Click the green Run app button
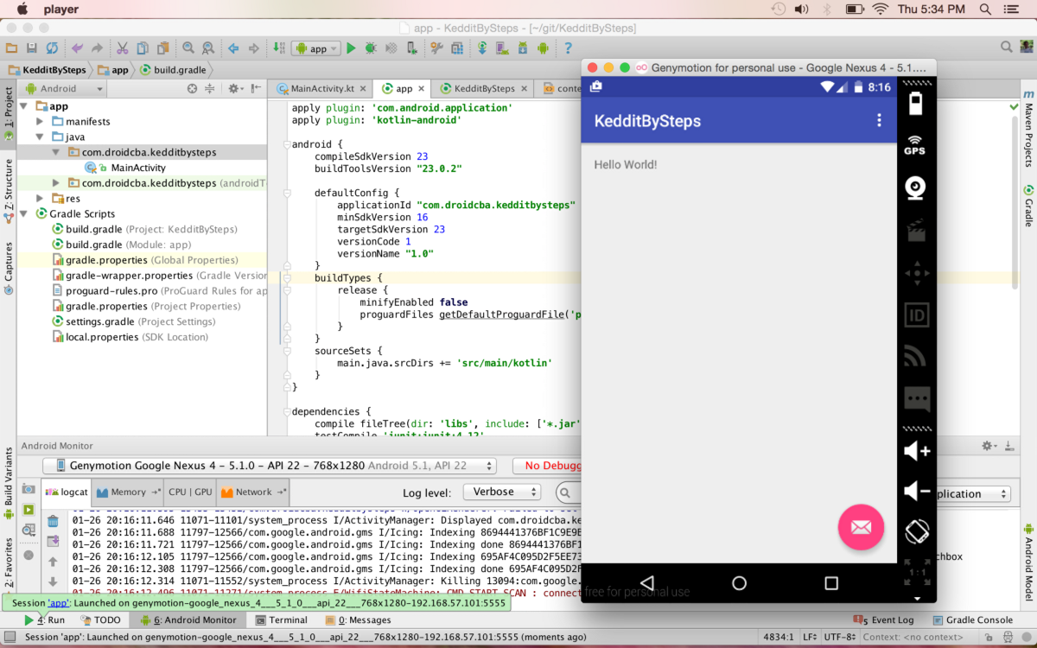The image size is (1037, 648). click(351, 48)
